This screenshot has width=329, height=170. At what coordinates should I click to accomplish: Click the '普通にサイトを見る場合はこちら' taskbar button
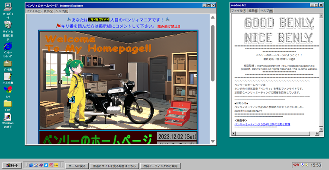[x=114, y=166]
